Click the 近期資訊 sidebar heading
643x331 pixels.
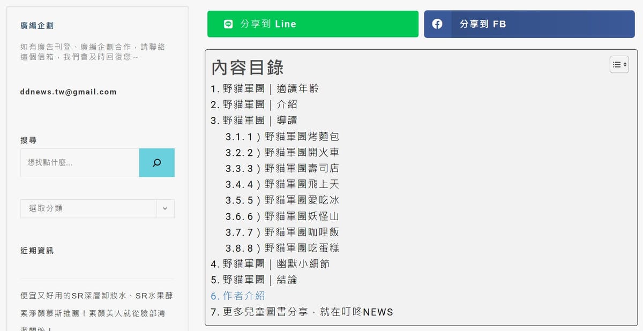(x=37, y=251)
